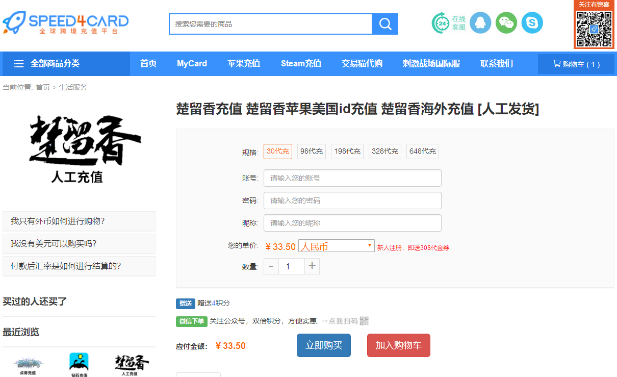Click the 账号 account input field
The height and width of the screenshot is (377, 617).
[x=352, y=178]
